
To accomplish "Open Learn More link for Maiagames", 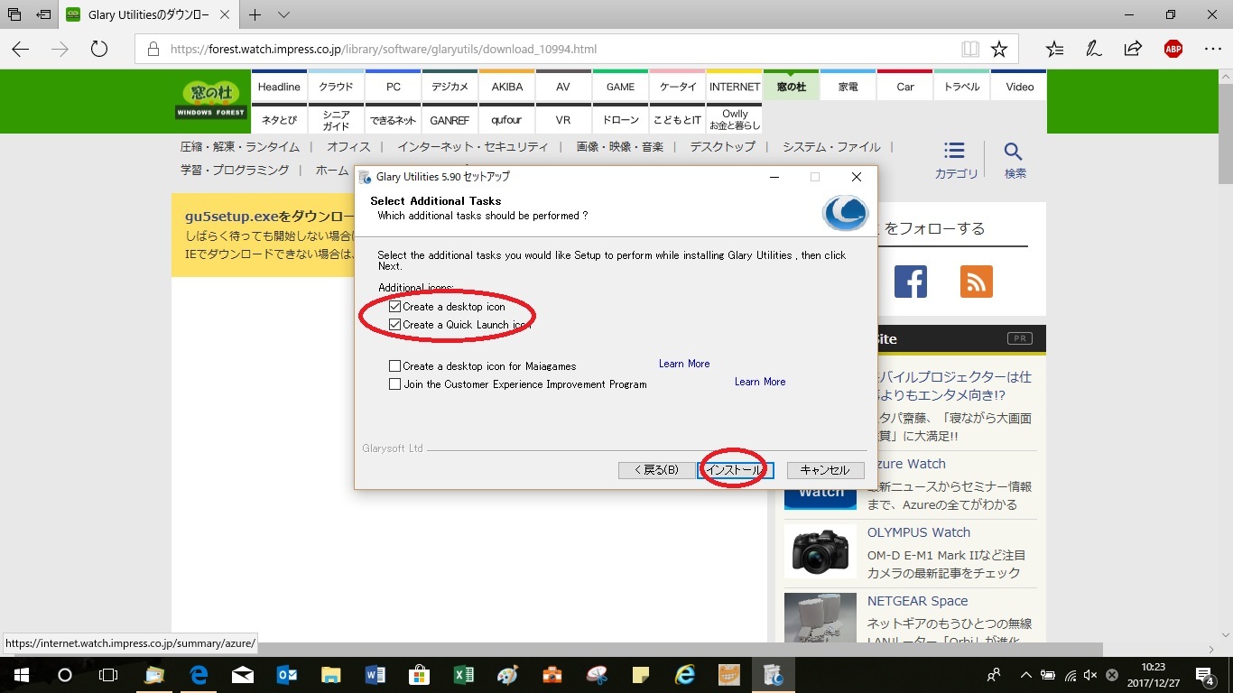I will pos(684,364).
